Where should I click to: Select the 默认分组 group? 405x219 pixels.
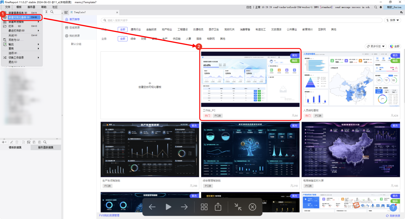pos(76,44)
